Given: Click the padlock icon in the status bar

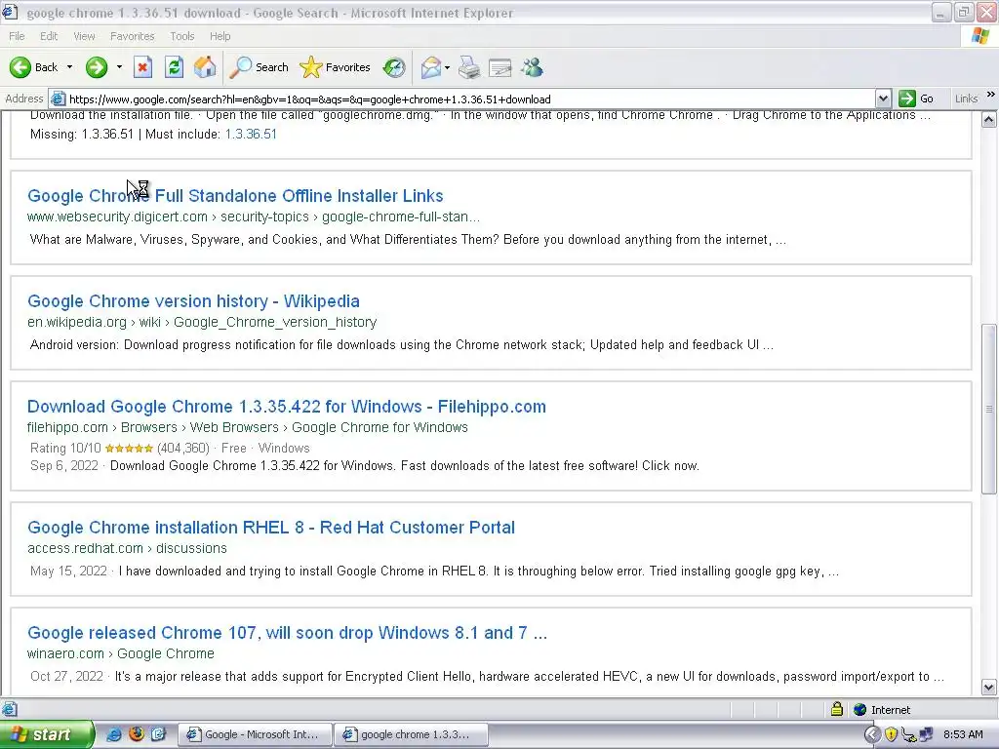Looking at the screenshot, I should [x=836, y=709].
